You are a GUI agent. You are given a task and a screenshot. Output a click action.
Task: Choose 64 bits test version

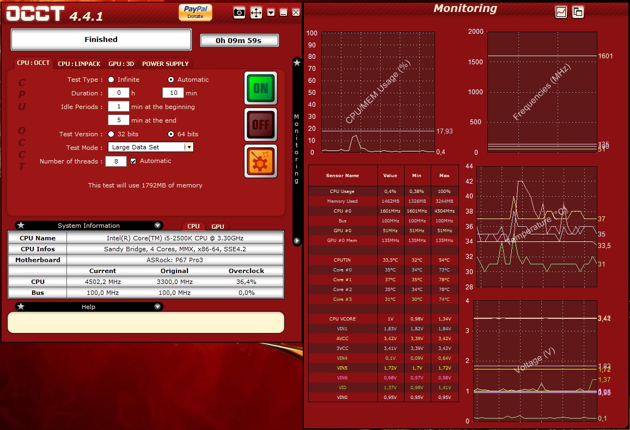(x=171, y=134)
